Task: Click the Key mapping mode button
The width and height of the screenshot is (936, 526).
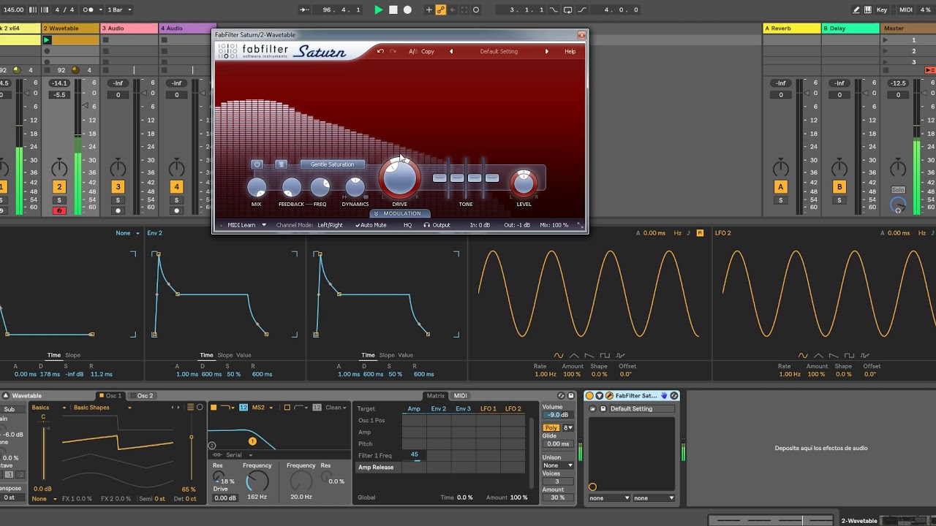Action: click(882, 9)
